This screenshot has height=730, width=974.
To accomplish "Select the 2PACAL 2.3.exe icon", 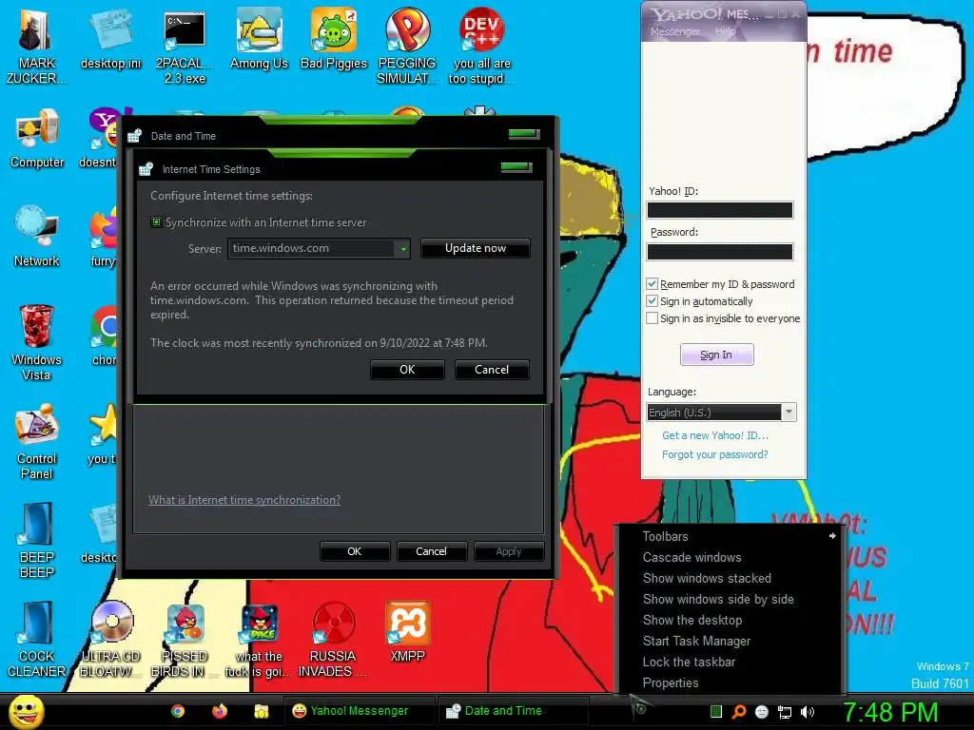I will [185, 47].
